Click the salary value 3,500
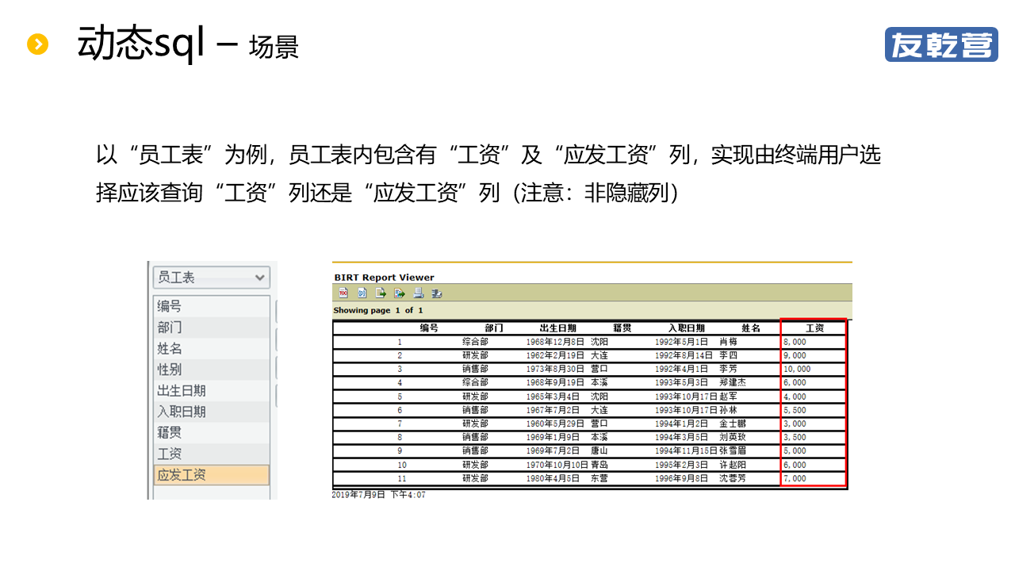1015x571 pixels. pos(795,437)
